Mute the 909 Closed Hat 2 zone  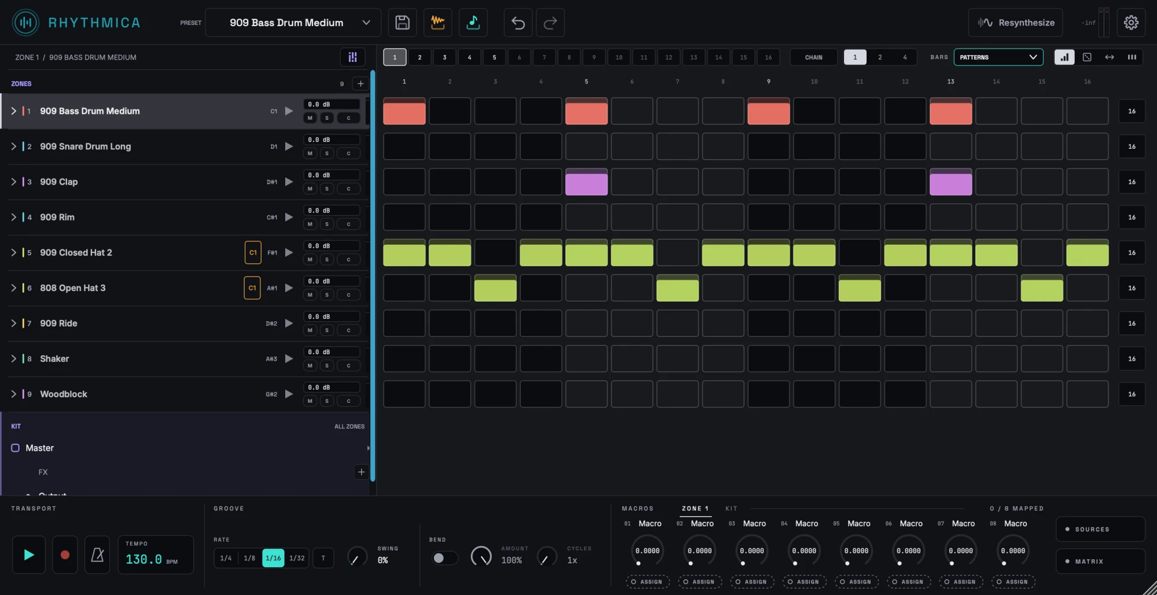coord(310,259)
